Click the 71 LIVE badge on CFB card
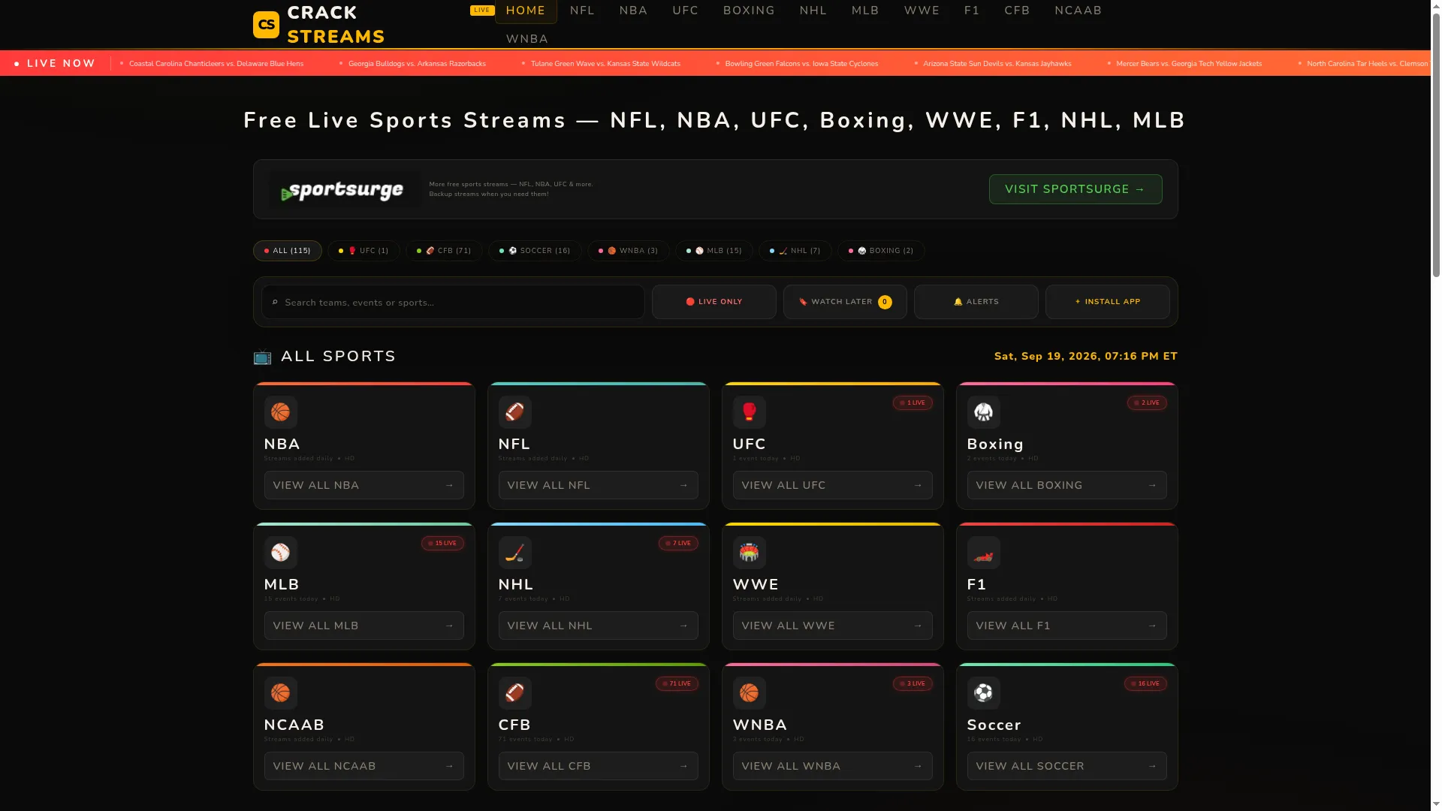1442x811 pixels. click(x=677, y=684)
